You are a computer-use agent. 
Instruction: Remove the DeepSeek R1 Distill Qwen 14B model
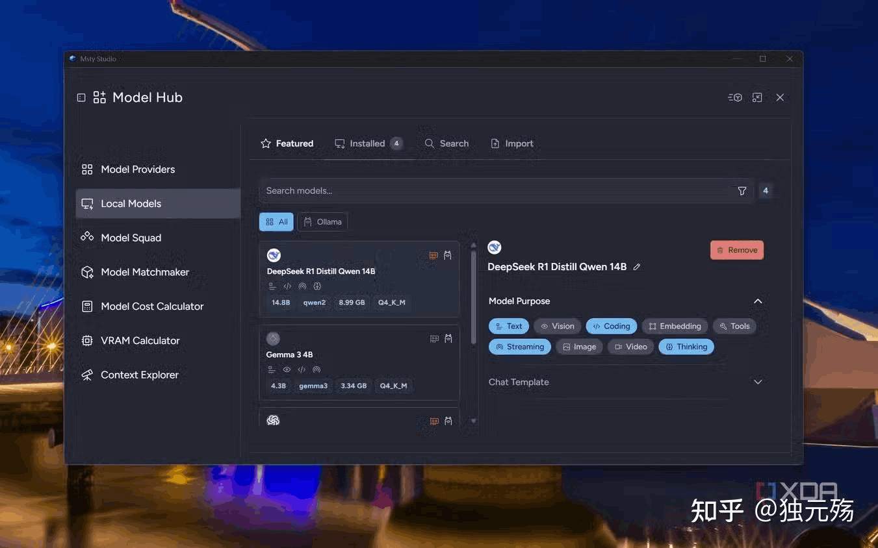[737, 250]
